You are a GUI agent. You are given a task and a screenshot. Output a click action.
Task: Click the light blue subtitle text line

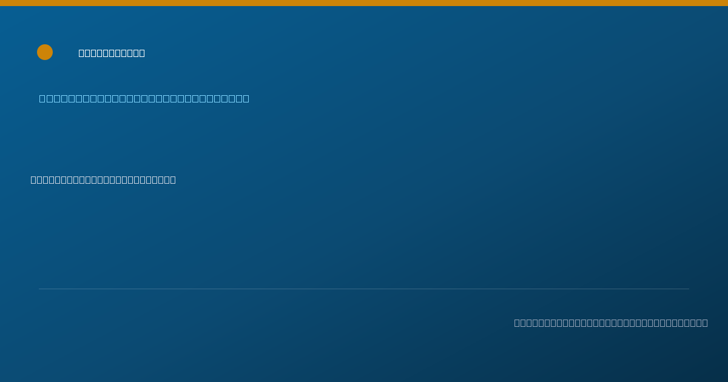pyautogui.click(x=144, y=98)
